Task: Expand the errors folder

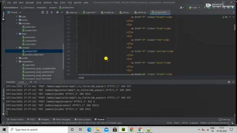Action: click(x=17, y=20)
